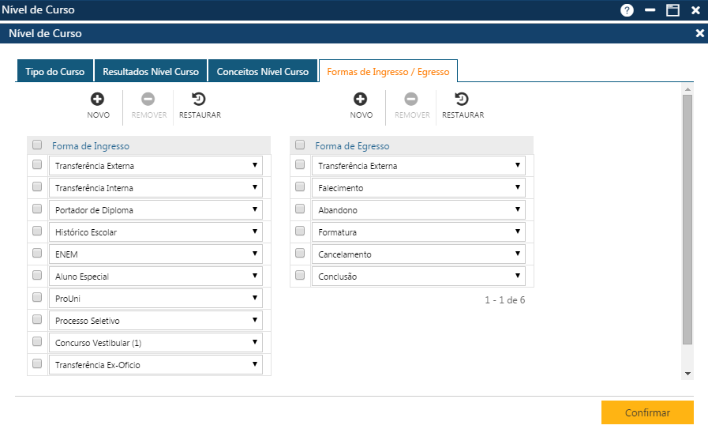
Task: Close the Nível de Curso inner dialog
Action: [x=699, y=33]
